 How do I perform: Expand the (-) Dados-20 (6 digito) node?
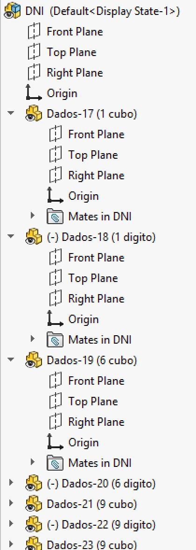pyautogui.click(x=11, y=484)
